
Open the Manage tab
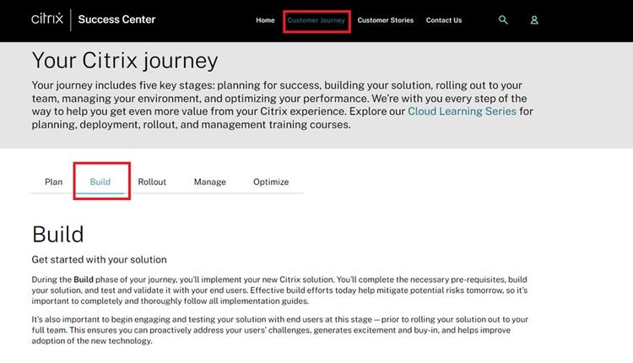(210, 181)
